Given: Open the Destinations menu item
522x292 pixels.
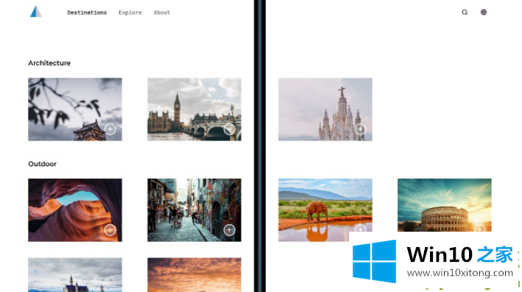Looking at the screenshot, I should [87, 13].
